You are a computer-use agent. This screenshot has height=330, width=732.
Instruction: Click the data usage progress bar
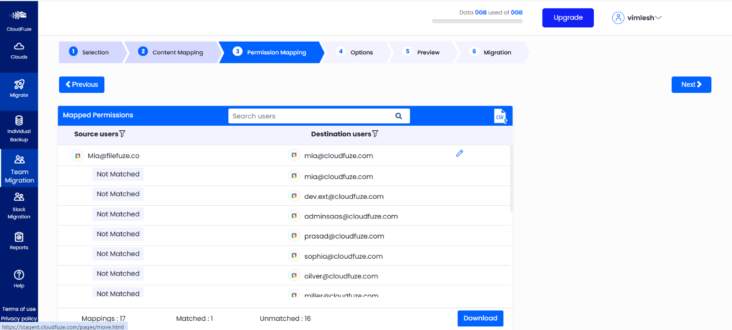pyautogui.click(x=477, y=21)
